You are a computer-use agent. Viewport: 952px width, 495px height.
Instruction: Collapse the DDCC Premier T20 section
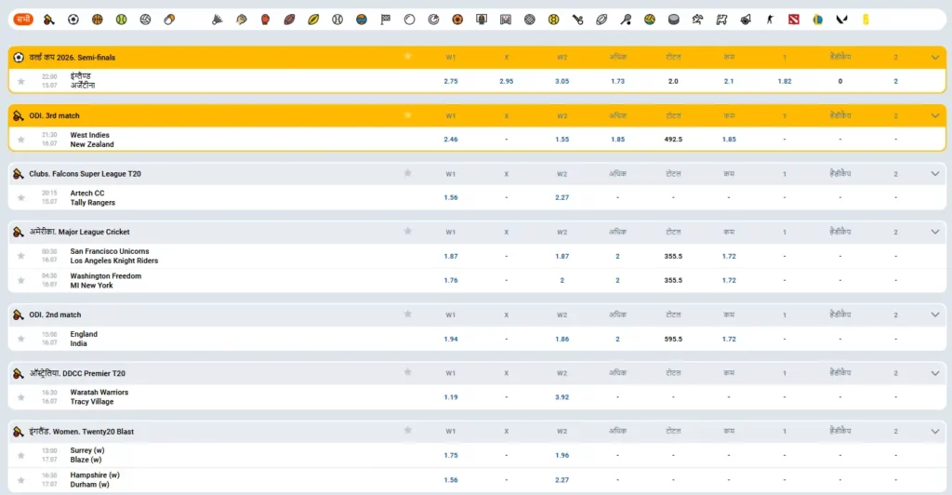[x=935, y=373]
